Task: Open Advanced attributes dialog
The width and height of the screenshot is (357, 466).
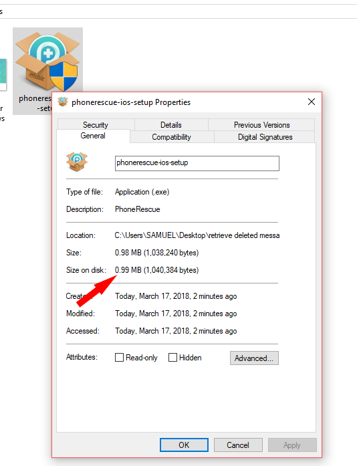Action: tap(254, 358)
